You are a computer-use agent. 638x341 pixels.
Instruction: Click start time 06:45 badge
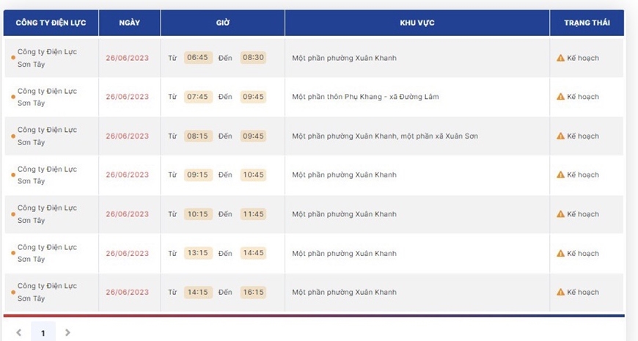(198, 57)
